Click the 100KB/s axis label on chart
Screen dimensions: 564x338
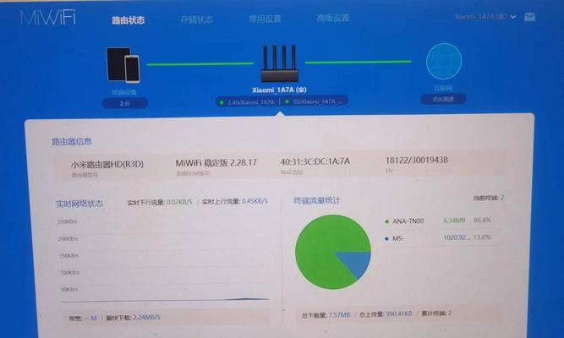(x=70, y=273)
